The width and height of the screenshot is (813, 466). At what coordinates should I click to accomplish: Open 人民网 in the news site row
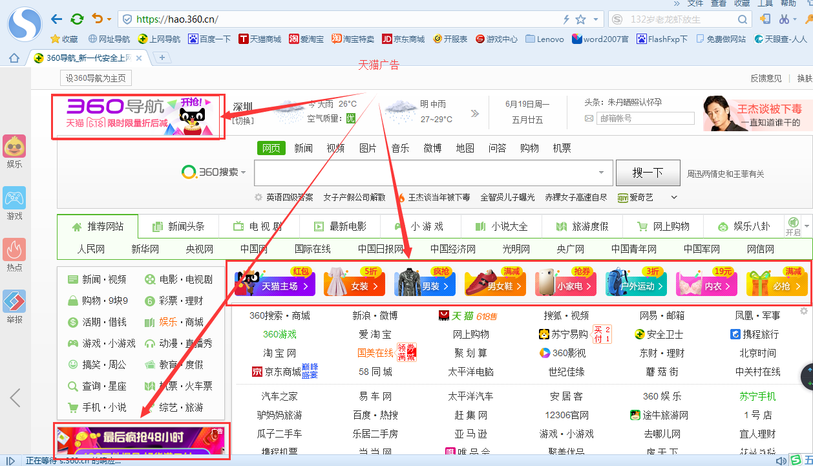coord(90,249)
